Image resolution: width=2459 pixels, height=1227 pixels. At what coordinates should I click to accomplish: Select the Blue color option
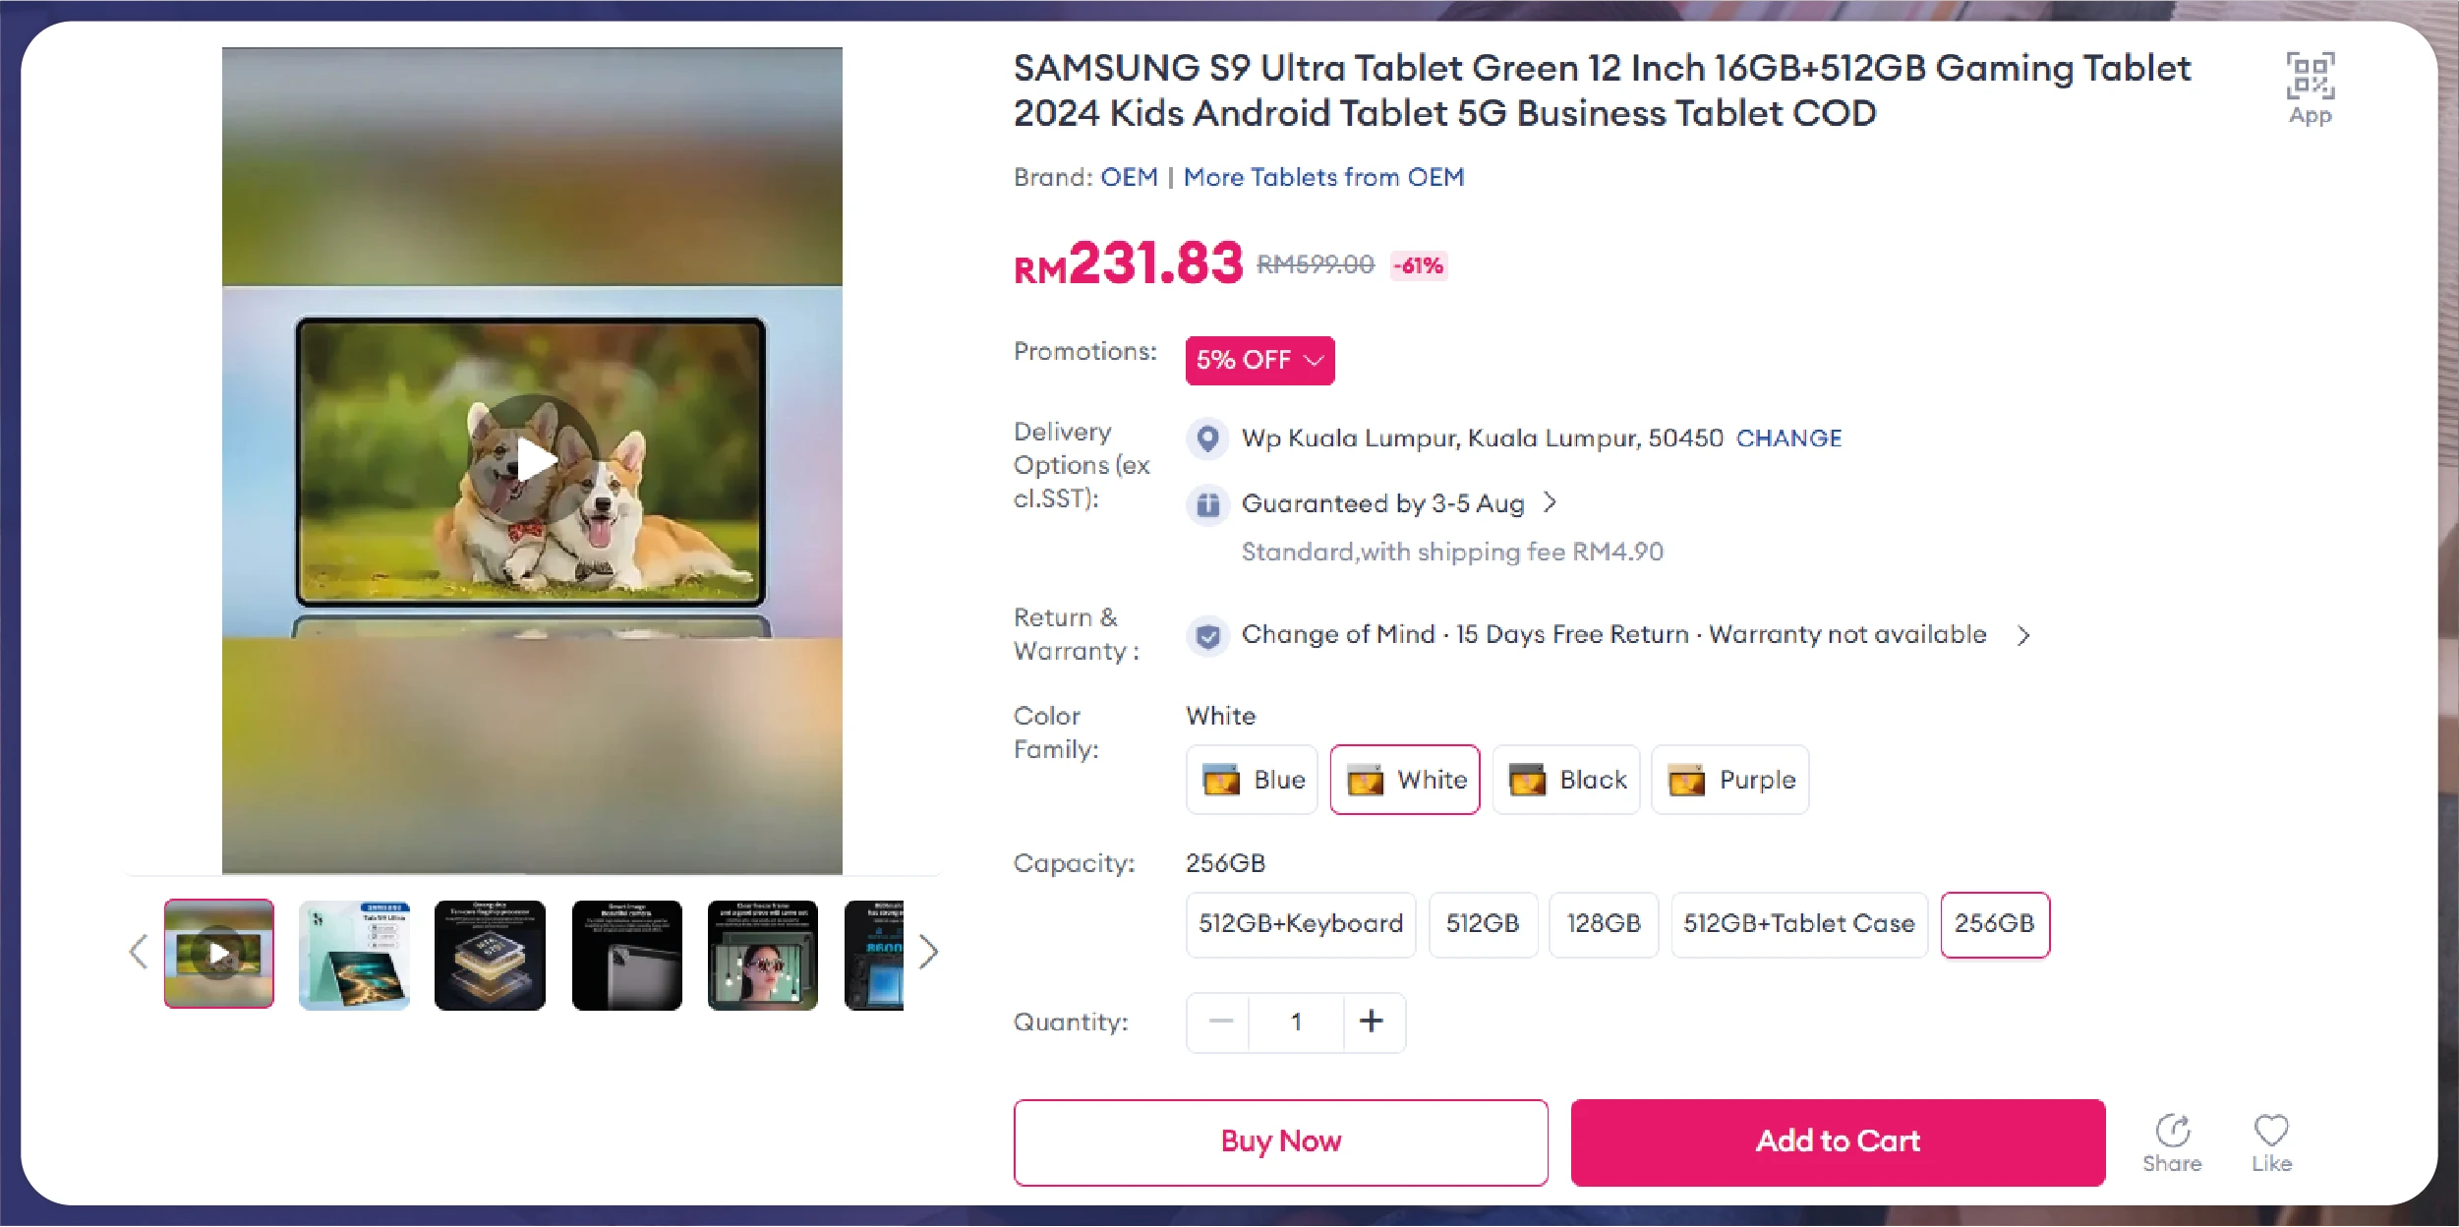[x=1252, y=780]
